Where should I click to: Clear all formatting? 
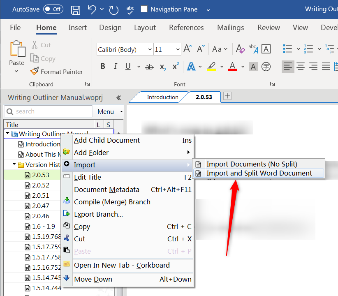tap(240, 49)
